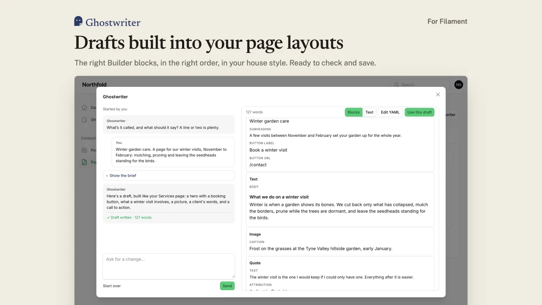Click the Image block title
Image resolution: width=542 pixels, height=305 pixels.
tap(255, 234)
